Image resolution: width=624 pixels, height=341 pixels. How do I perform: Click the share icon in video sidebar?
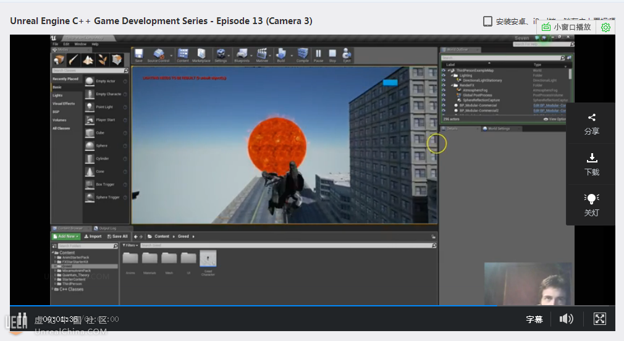click(592, 117)
